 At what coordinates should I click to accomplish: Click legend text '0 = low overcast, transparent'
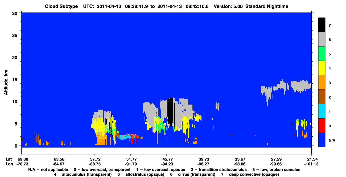point(102,170)
